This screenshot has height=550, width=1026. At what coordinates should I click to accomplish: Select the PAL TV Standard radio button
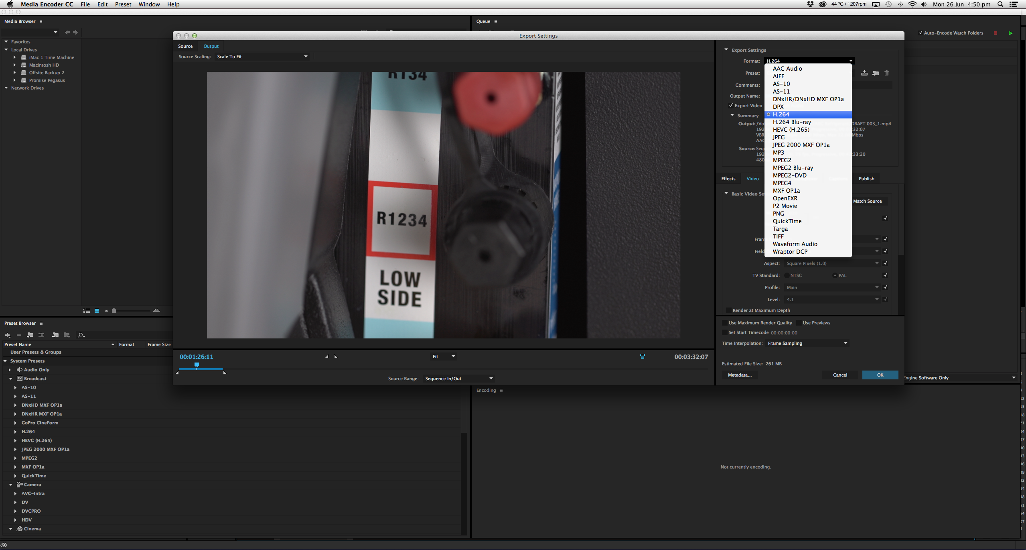(x=835, y=275)
